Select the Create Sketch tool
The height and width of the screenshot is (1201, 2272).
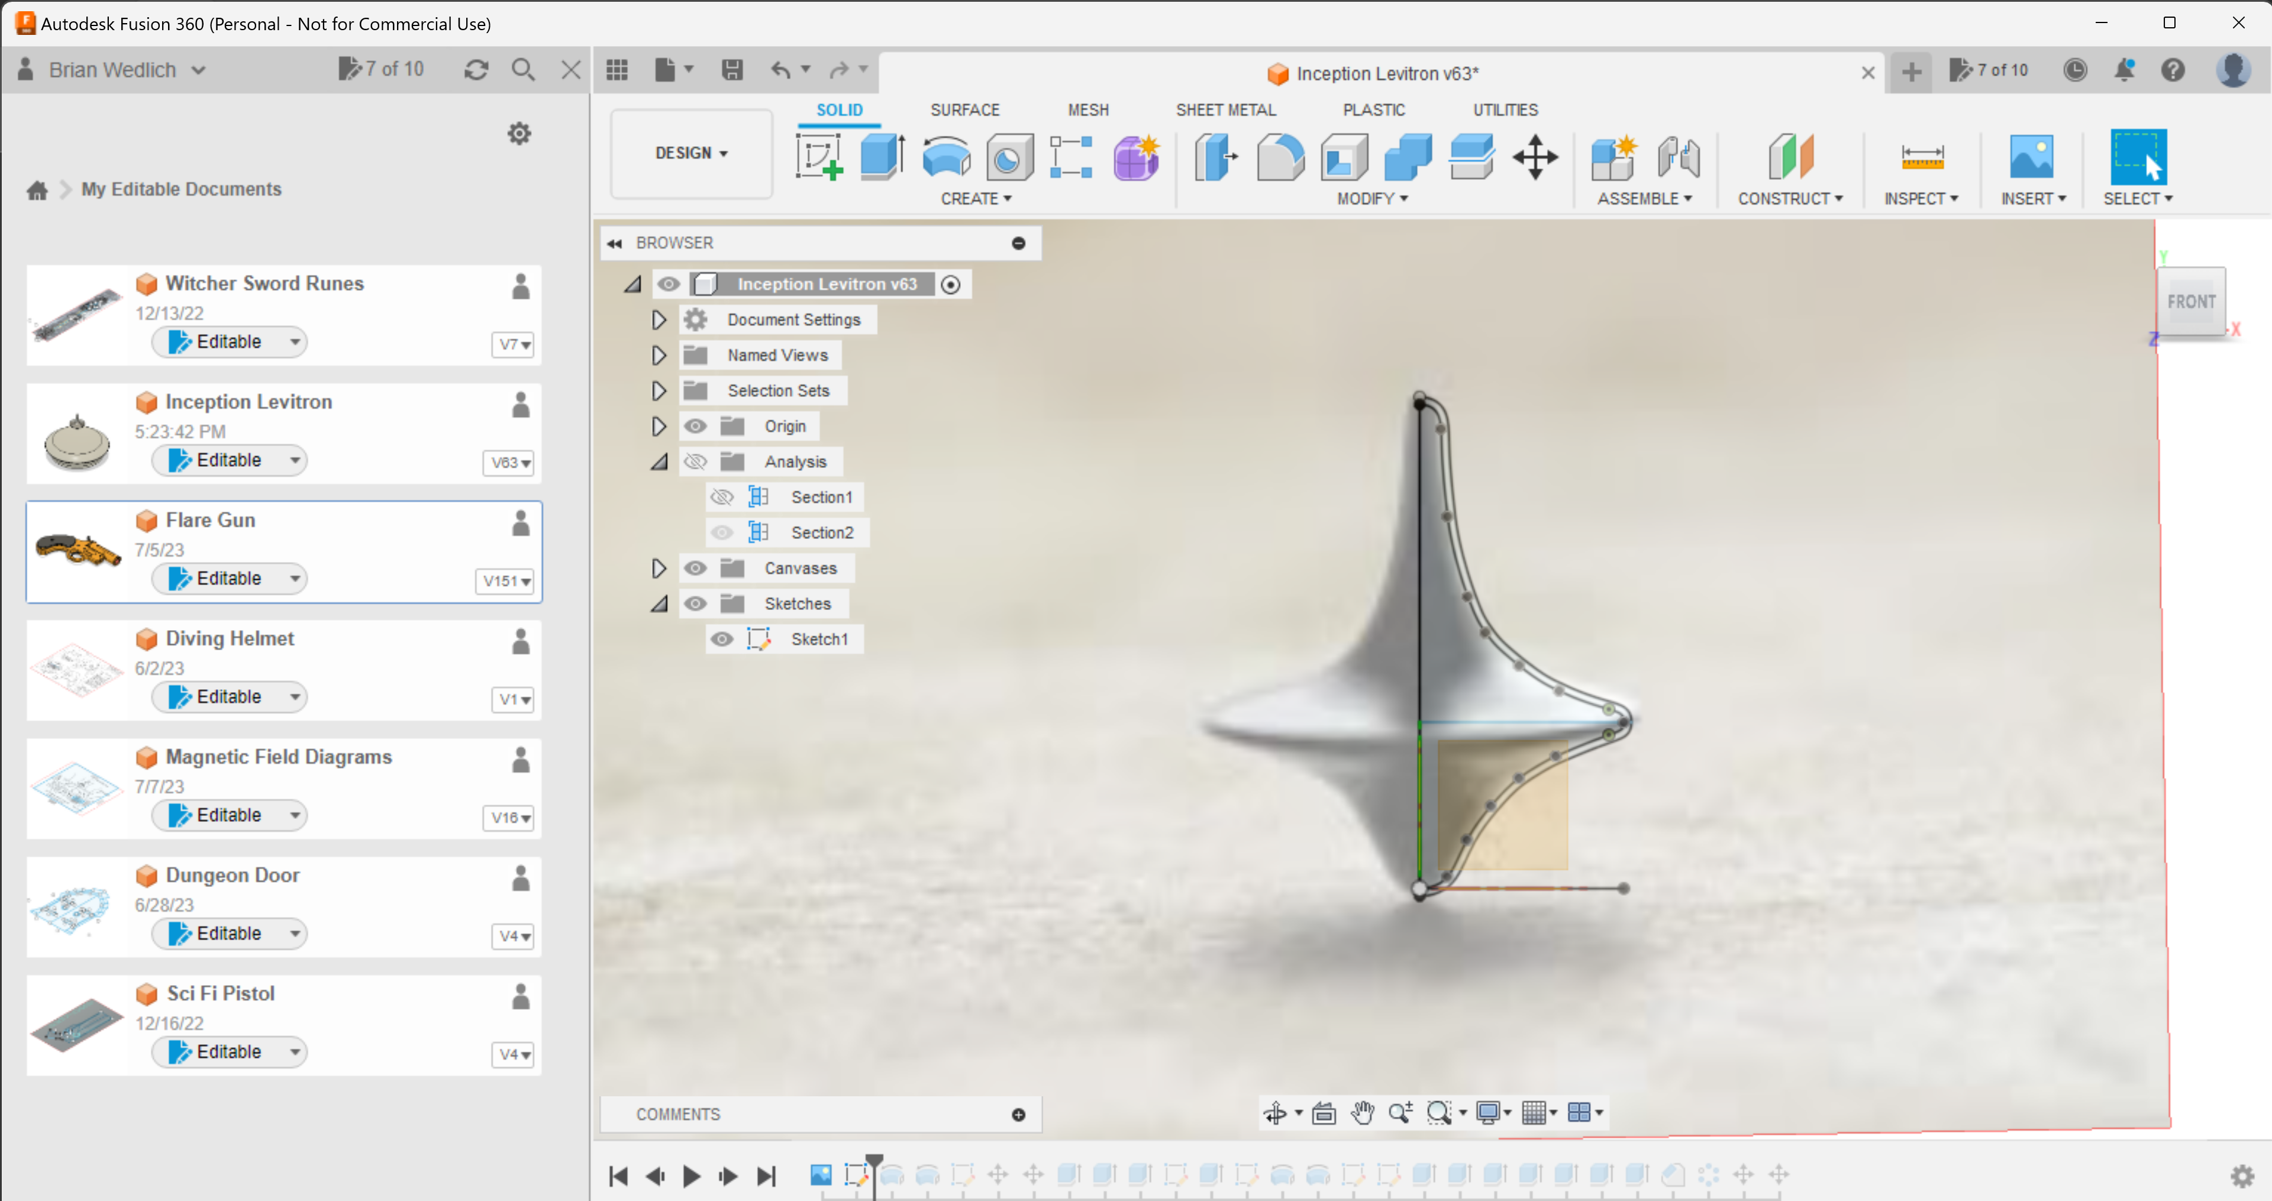[818, 157]
